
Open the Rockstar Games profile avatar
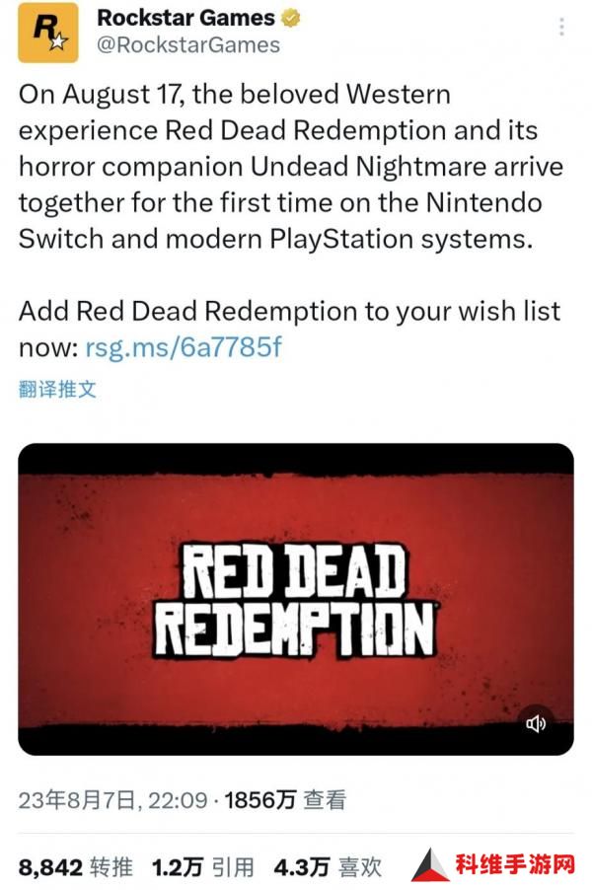click(x=48, y=33)
